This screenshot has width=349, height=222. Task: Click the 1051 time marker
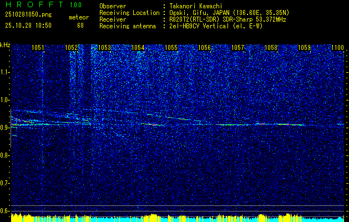click(x=38, y=47)
